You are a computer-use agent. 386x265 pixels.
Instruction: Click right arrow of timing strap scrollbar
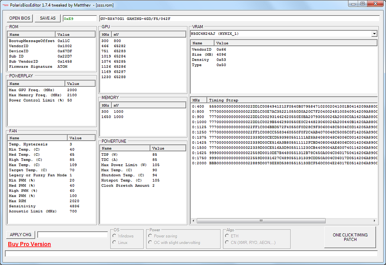pyautogui.click(x=374, y=221)
